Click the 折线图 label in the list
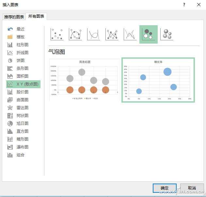Image resolution: width=206 pixels, height=197 pixels. pyautogui.click(x=22, y=53)
